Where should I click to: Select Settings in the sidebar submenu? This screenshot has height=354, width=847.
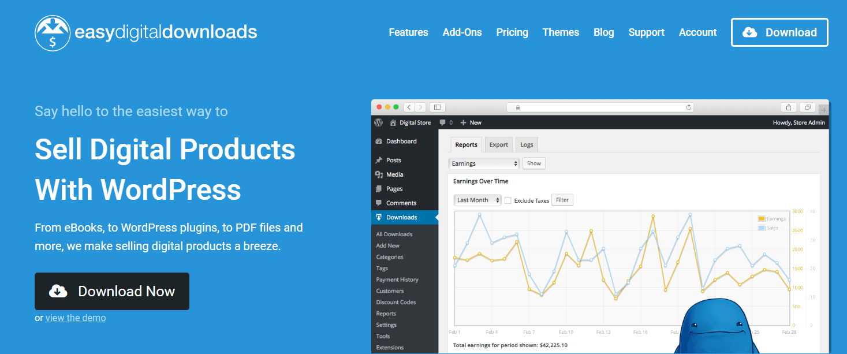tap(386, 325)
